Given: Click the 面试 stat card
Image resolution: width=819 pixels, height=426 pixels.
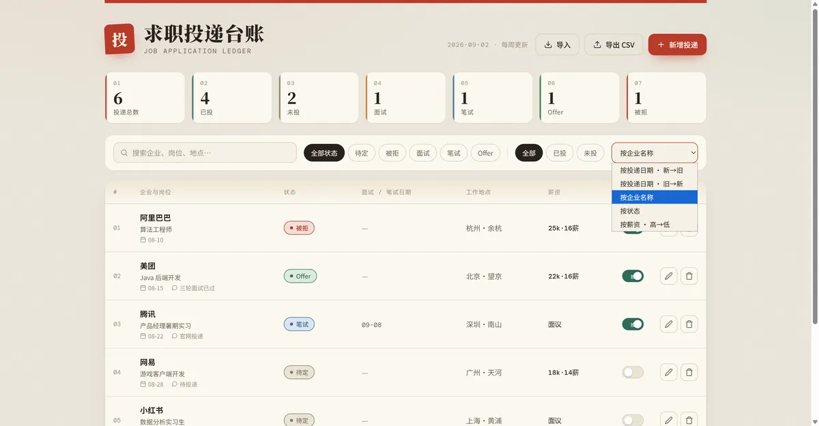Looking at the screenshot, I should (x=405, y=98).
